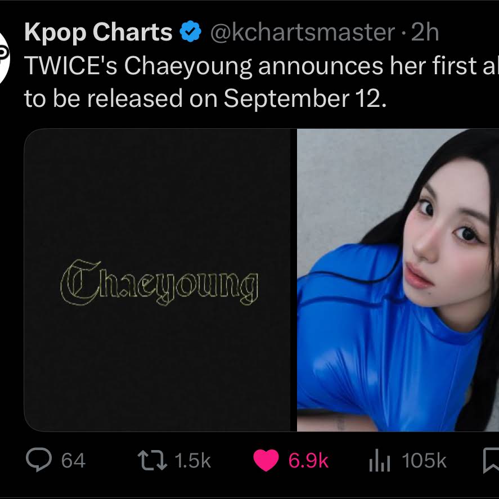Click the 1.5k reposts count
The image size is (499, 499).
[193, 460]
